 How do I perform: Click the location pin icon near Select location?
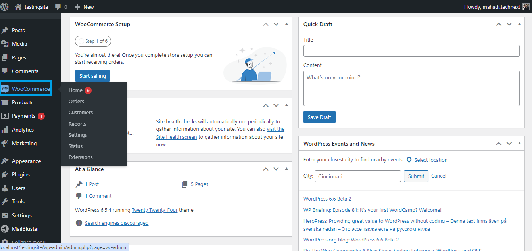coord(409,160)
